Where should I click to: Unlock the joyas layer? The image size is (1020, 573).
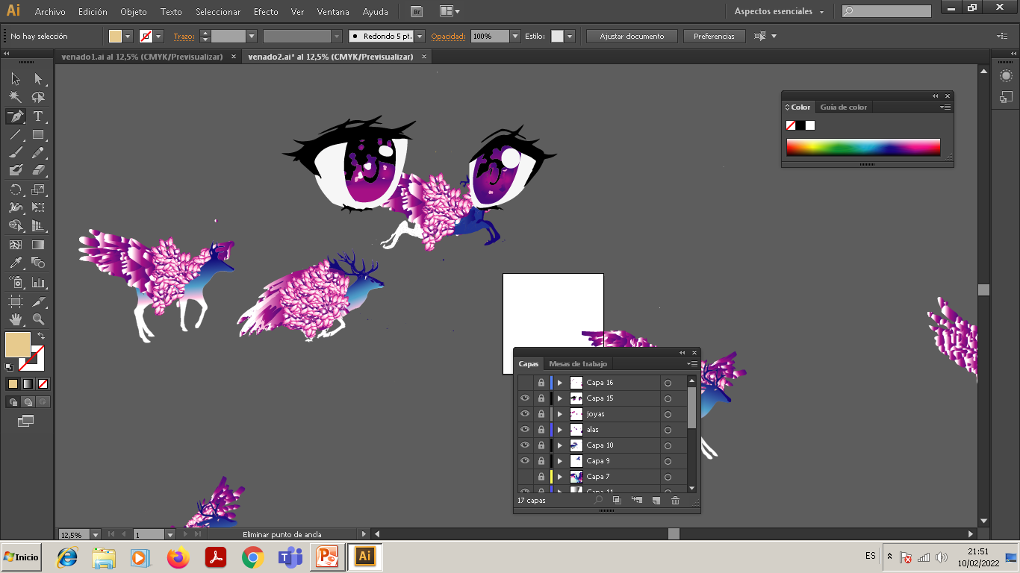tap(541, 414)
